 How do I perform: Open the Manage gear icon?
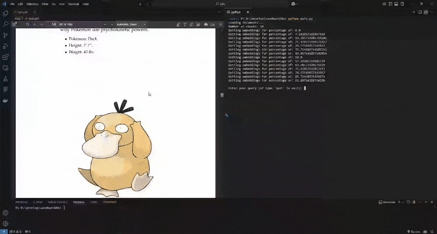pos(5,224)
